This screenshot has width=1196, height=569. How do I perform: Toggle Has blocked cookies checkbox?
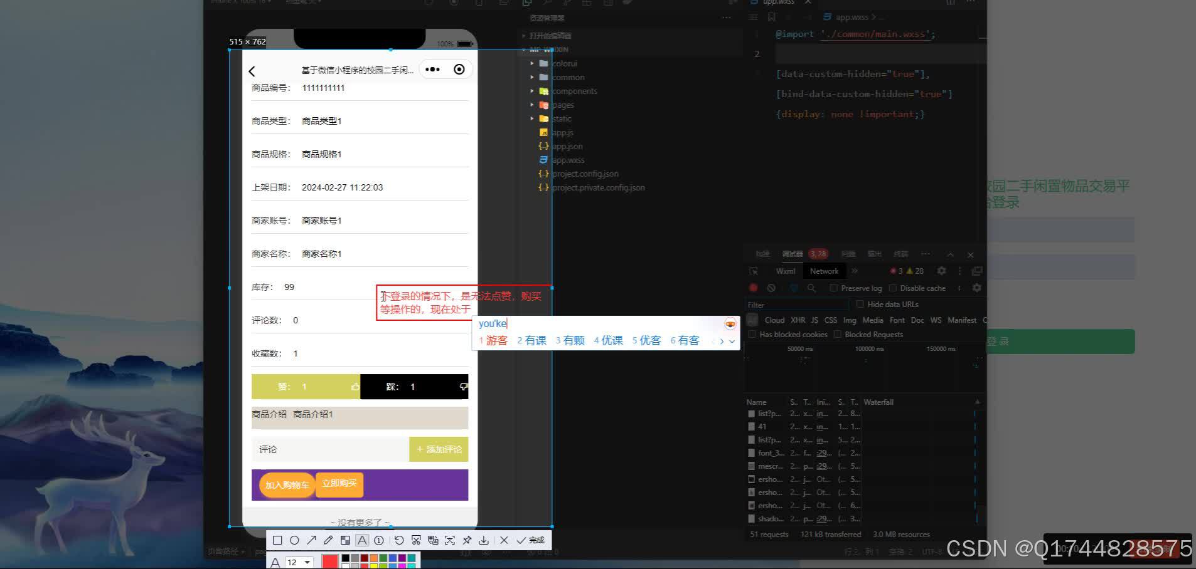pos(752,334)
